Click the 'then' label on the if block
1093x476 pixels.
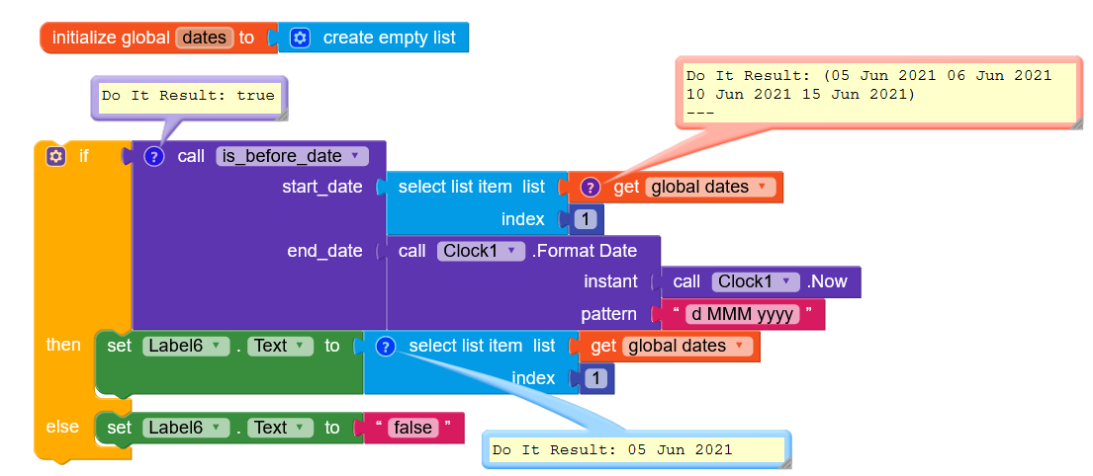(x=63, y=345)
